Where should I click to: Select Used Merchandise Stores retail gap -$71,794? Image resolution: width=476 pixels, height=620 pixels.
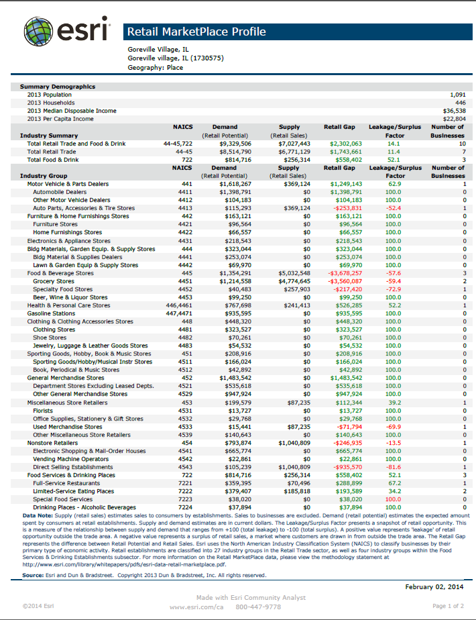click(x=349, y=427)
